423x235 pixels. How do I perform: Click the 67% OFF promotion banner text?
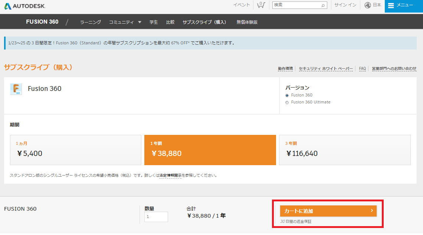click(121, 43)
